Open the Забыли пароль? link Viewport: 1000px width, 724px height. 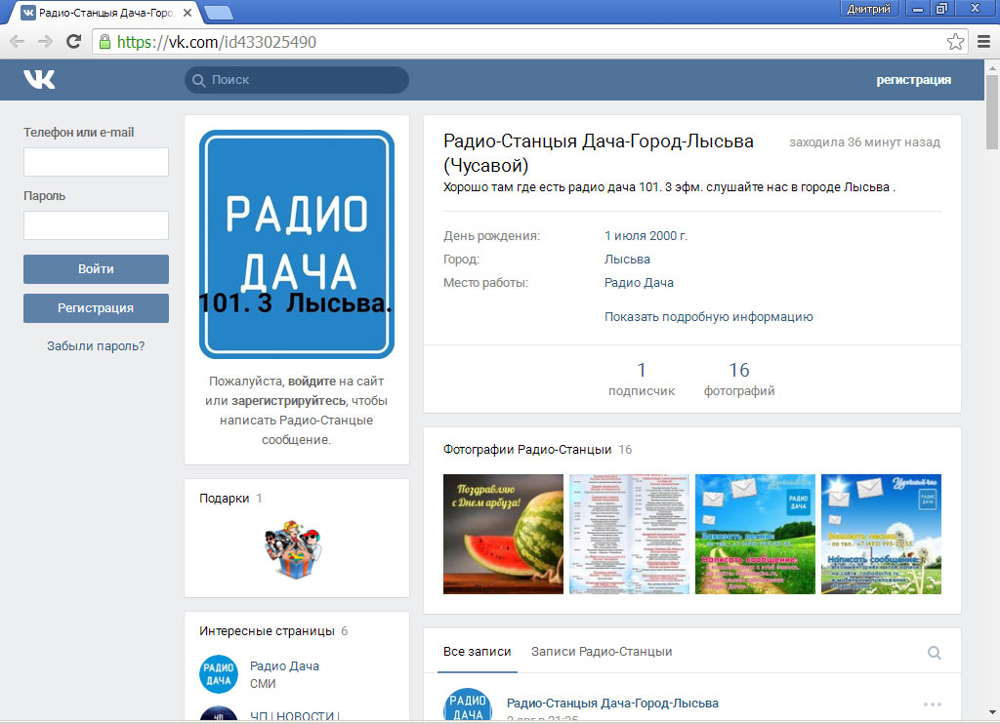tap(96, 346)
